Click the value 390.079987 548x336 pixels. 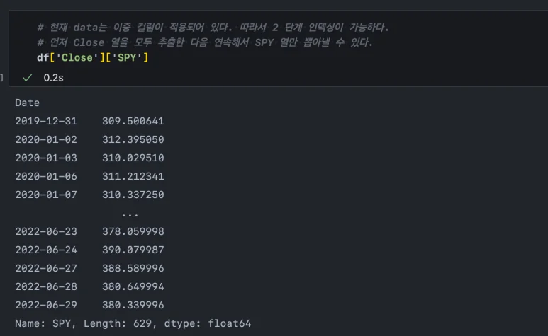133,250
